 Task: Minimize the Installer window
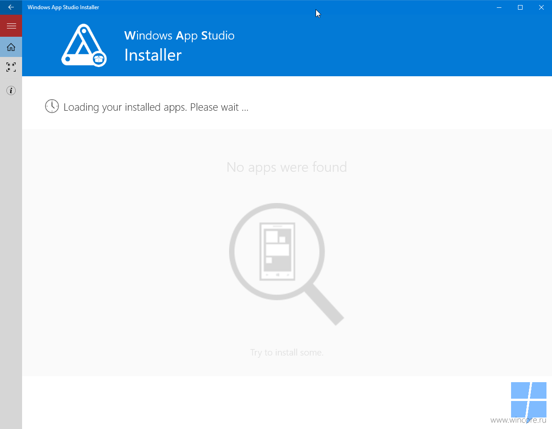tap(499, 7)
